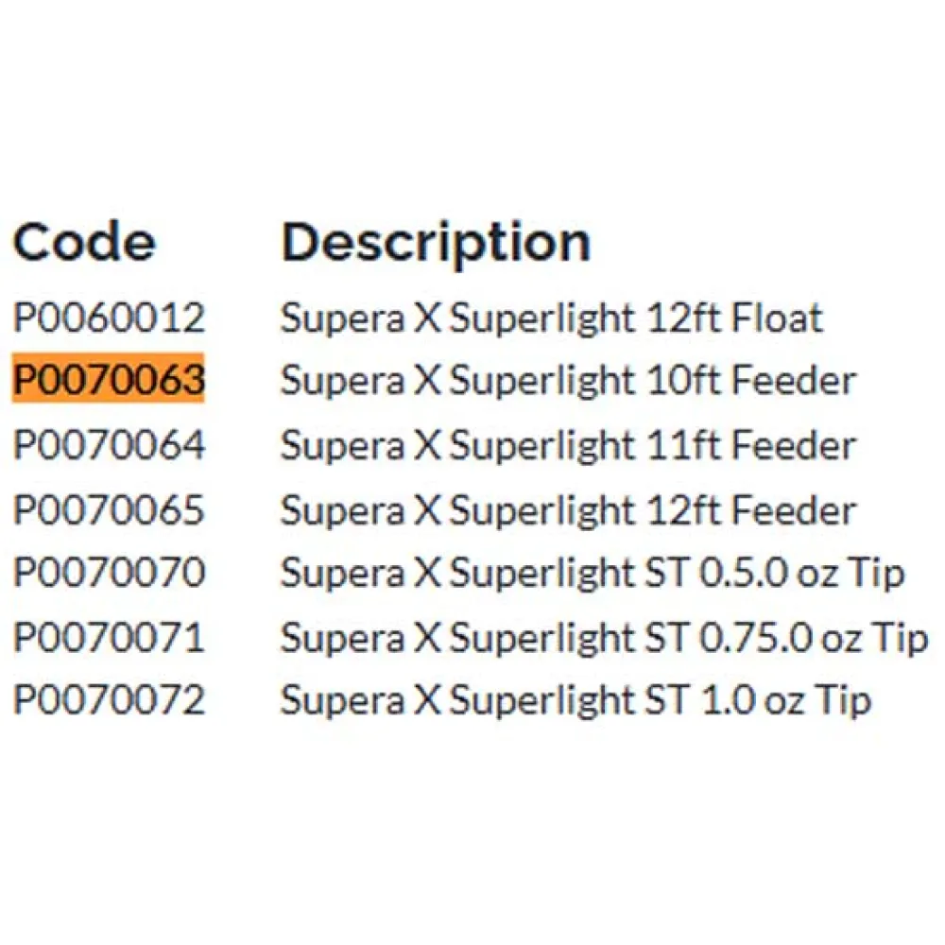Select the ST 0.75.0 oz Tip description
The width and height of the screenshot is (945, 945).
(x=604, y=637)
